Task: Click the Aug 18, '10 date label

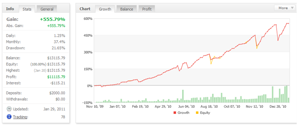Action: tap(209, 106)
